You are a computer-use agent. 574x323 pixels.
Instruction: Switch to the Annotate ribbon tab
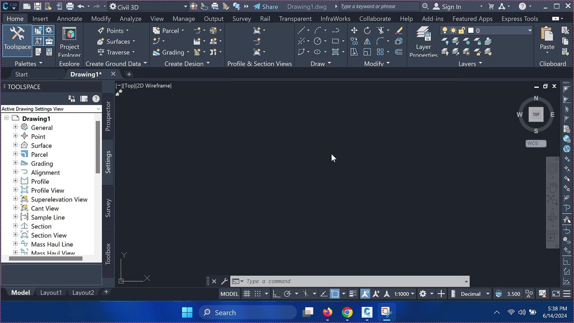tap(70, 18)
